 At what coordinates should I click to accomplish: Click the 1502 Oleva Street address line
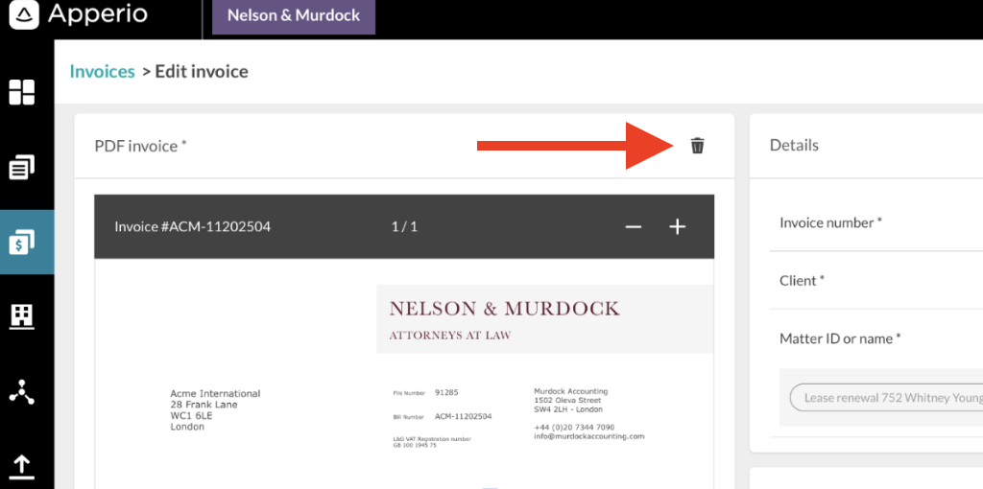(567, 400)
